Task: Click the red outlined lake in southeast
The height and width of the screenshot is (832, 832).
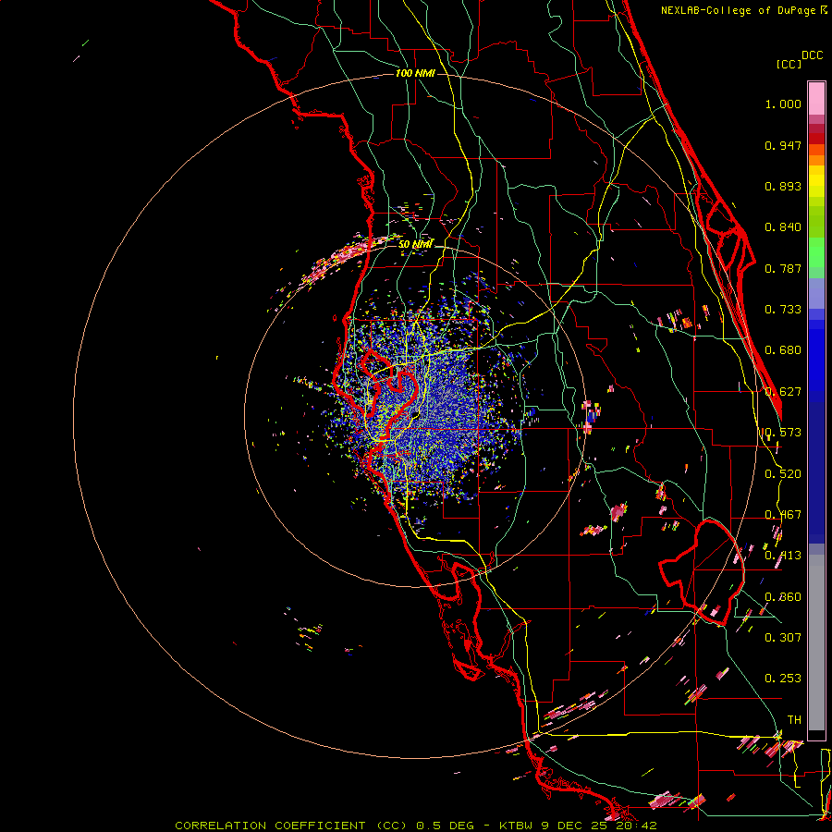Action: coord(702,572)
